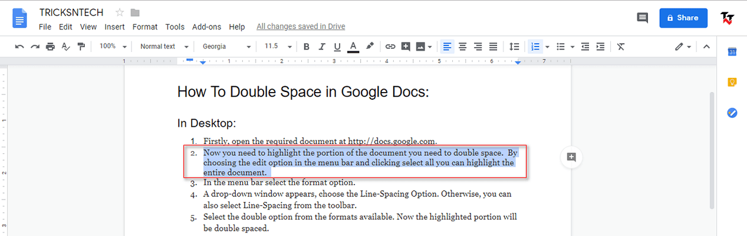Add a comment from toolbar icon
Viewport: 747px width, 236px height.
coord(406,47)
